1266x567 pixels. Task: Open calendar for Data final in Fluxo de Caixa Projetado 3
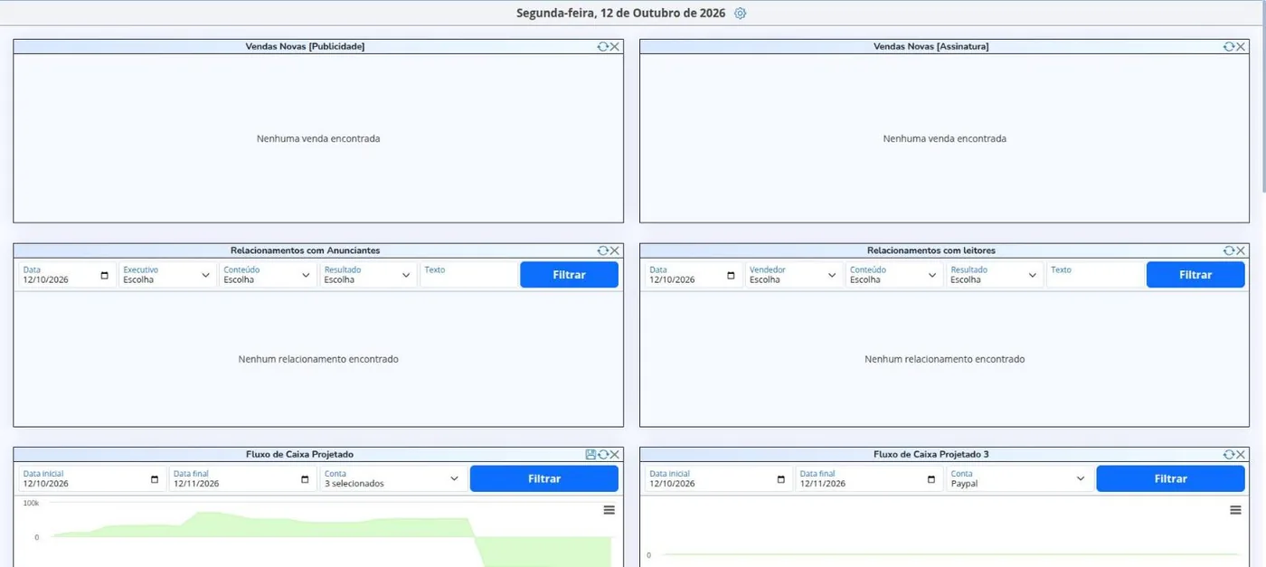(931, 479)
